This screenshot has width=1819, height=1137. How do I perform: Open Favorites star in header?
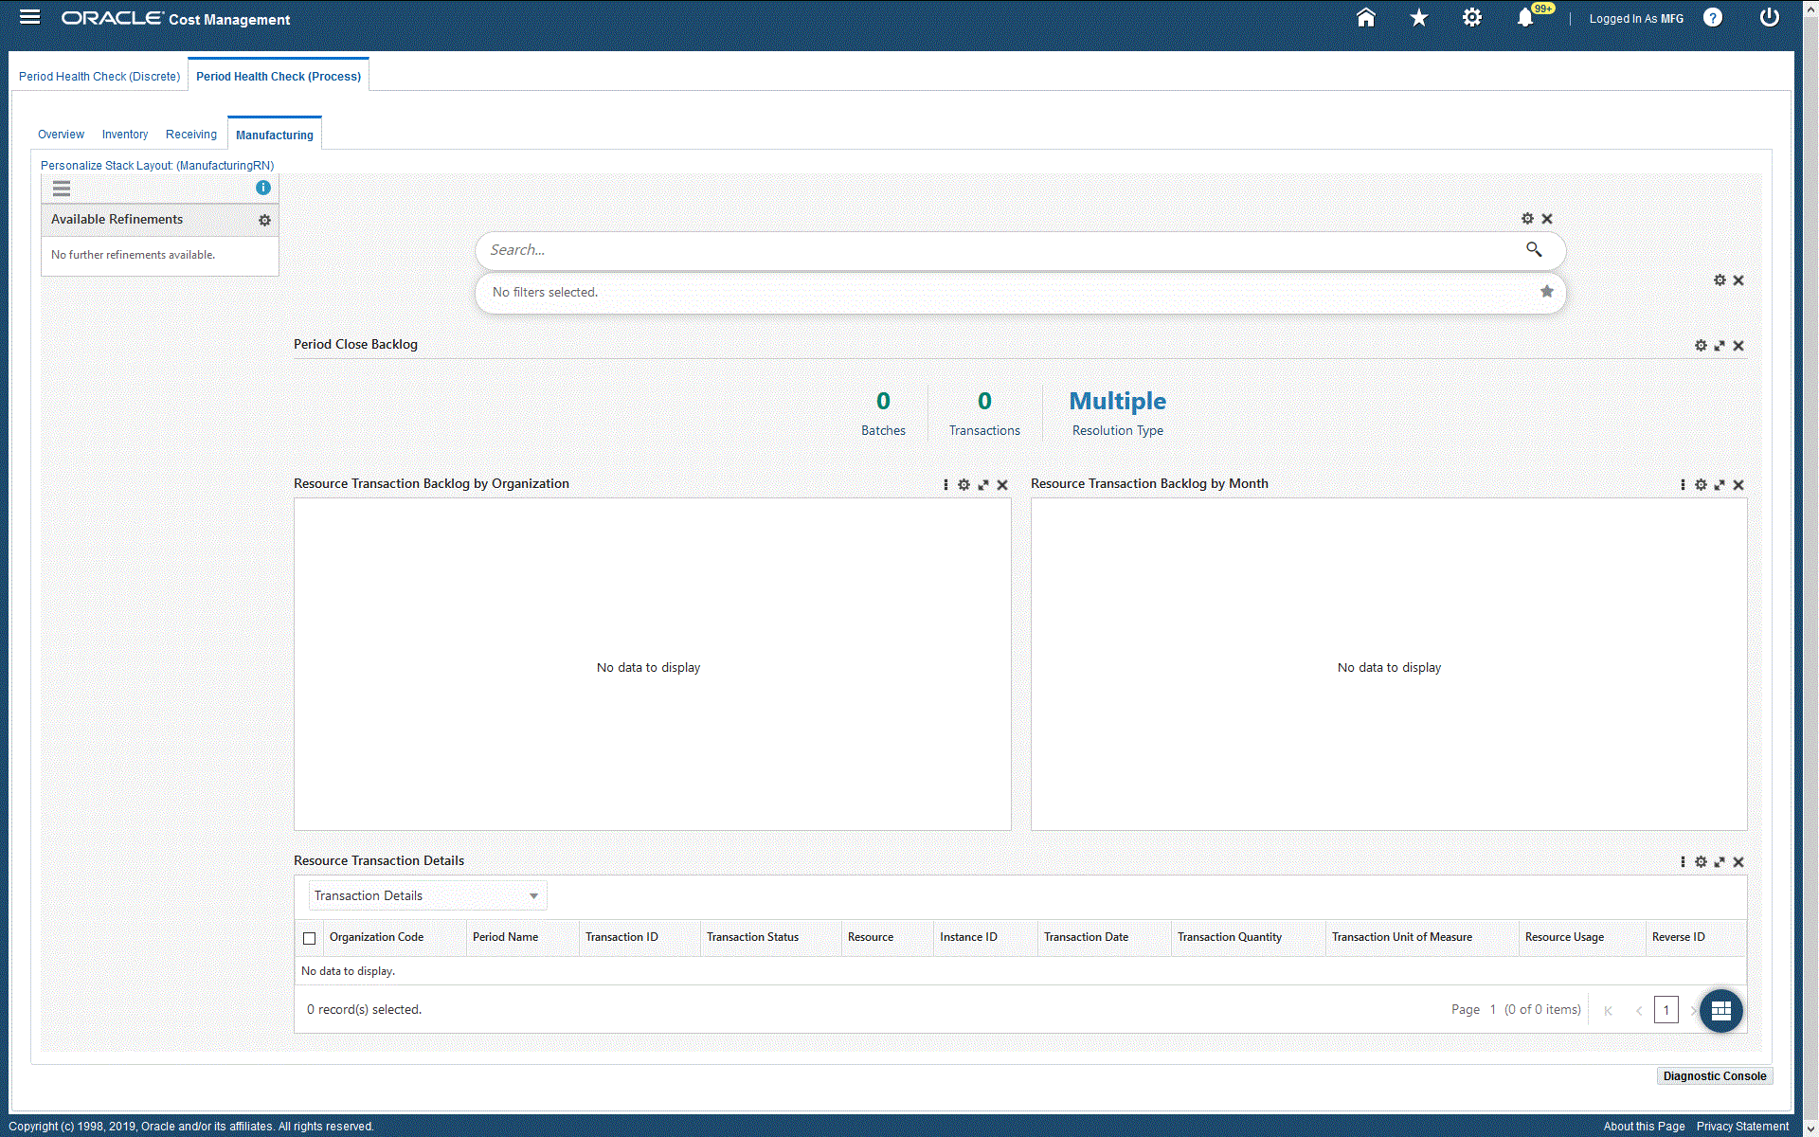coord(1418,18)
